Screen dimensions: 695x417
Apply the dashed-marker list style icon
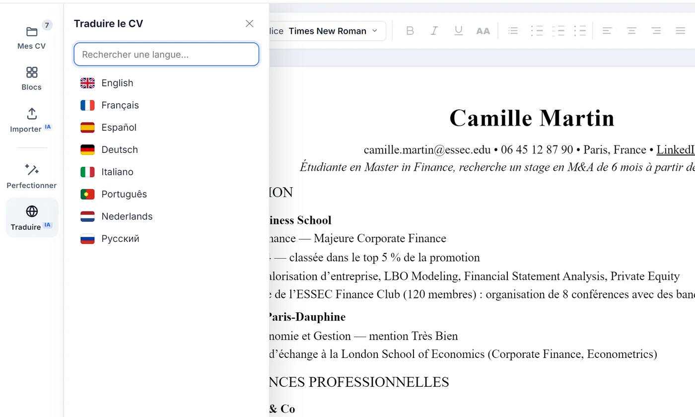[x=558, y=31]
